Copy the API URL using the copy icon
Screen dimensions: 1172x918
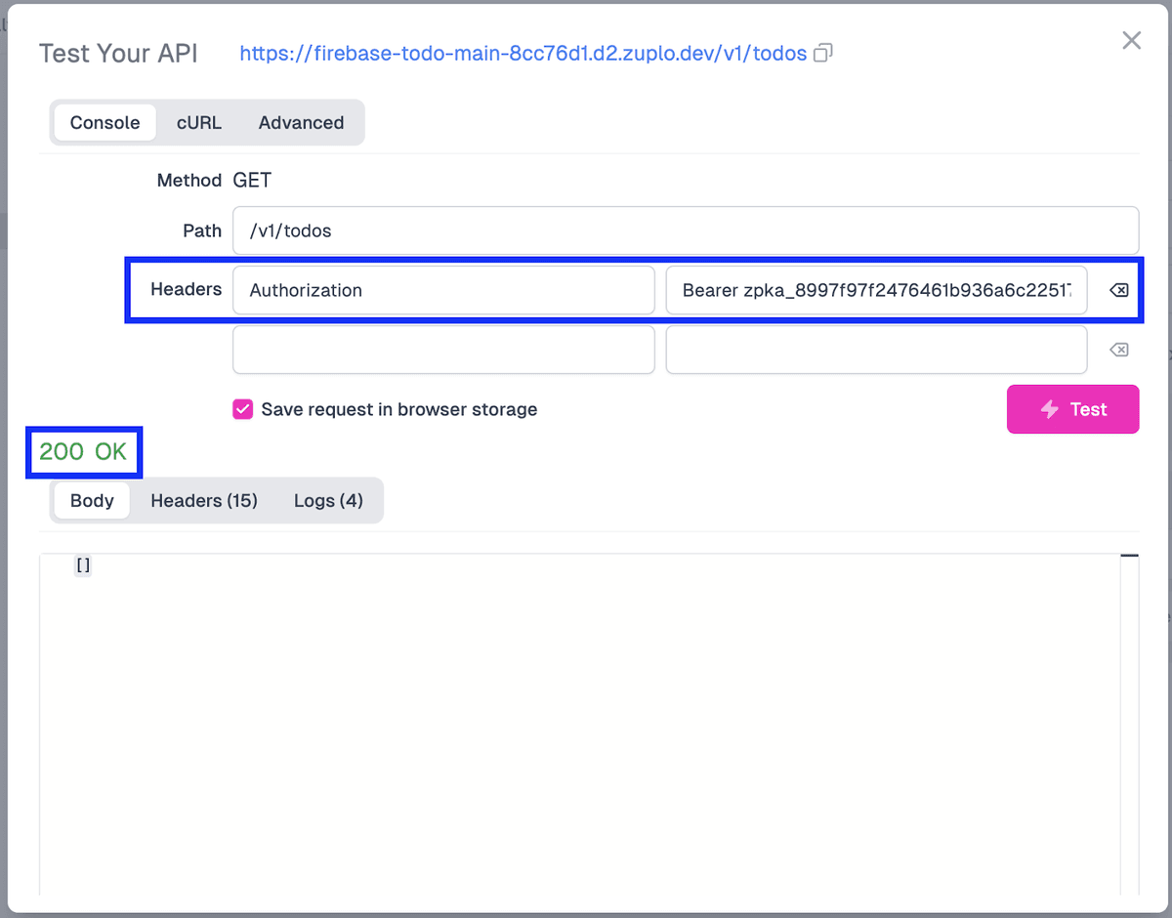(x=821, y=54)
